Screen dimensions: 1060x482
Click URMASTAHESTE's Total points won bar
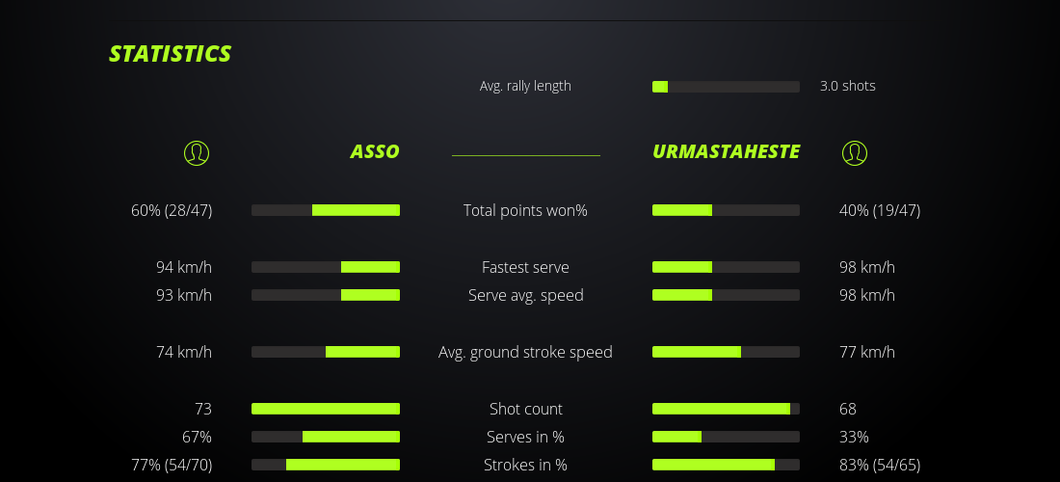[x=726, y=210]
